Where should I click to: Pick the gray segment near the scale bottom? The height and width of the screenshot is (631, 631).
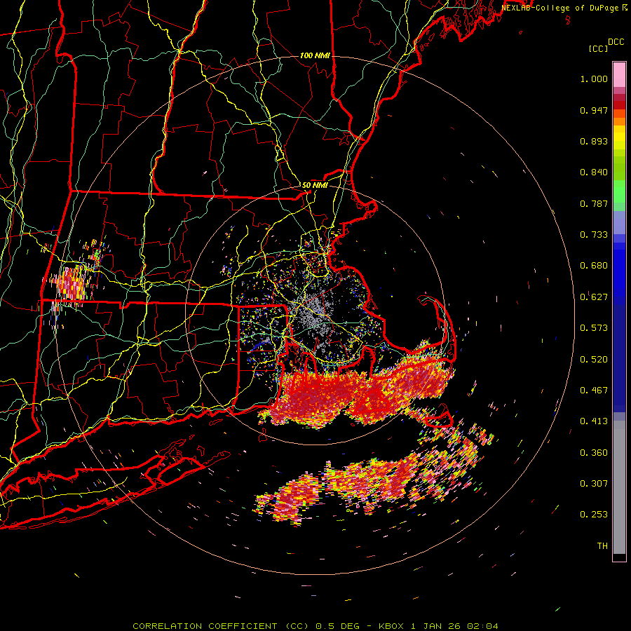click(619, 487)
